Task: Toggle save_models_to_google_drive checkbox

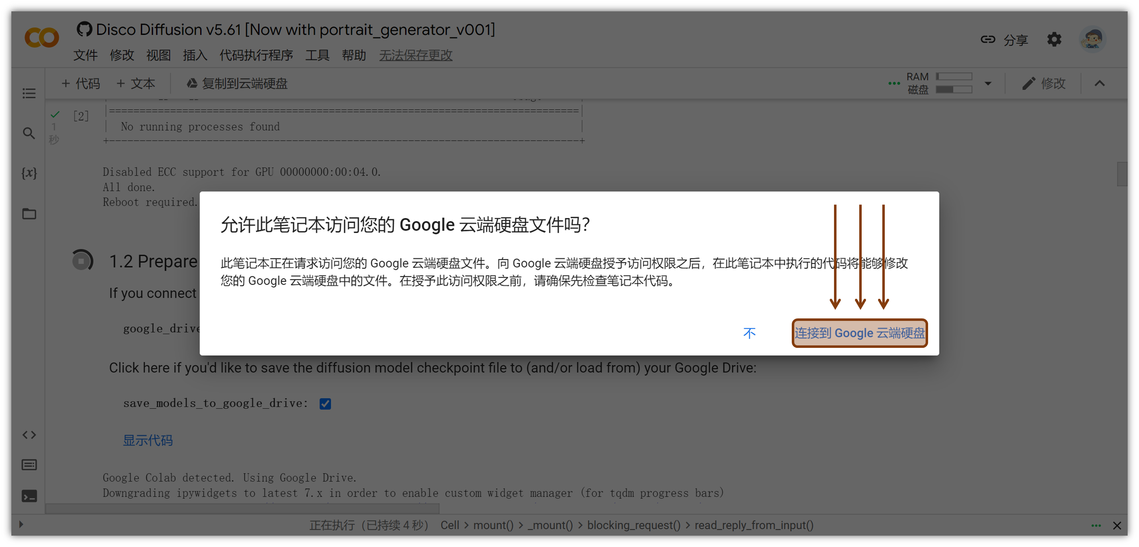Action: (326, 404)
